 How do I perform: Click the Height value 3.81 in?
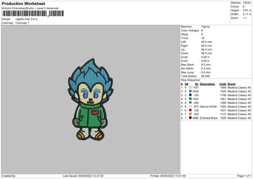(x=247, y=10)
